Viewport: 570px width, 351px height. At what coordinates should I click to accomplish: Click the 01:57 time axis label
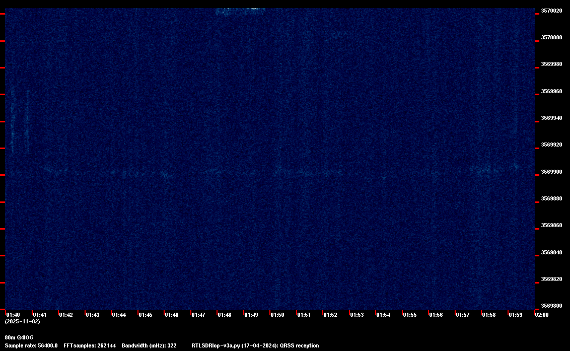click(462, 315)
